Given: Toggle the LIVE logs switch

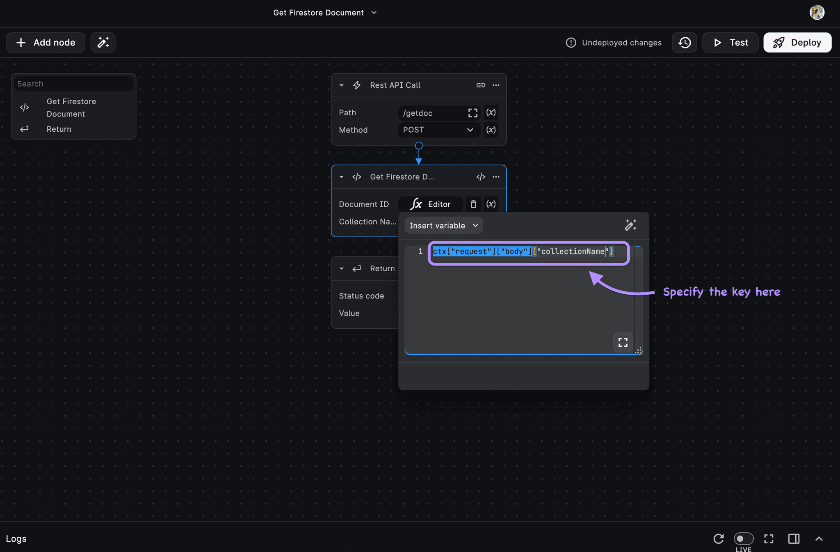Looking at the screenshot, I should click(743, 538).
